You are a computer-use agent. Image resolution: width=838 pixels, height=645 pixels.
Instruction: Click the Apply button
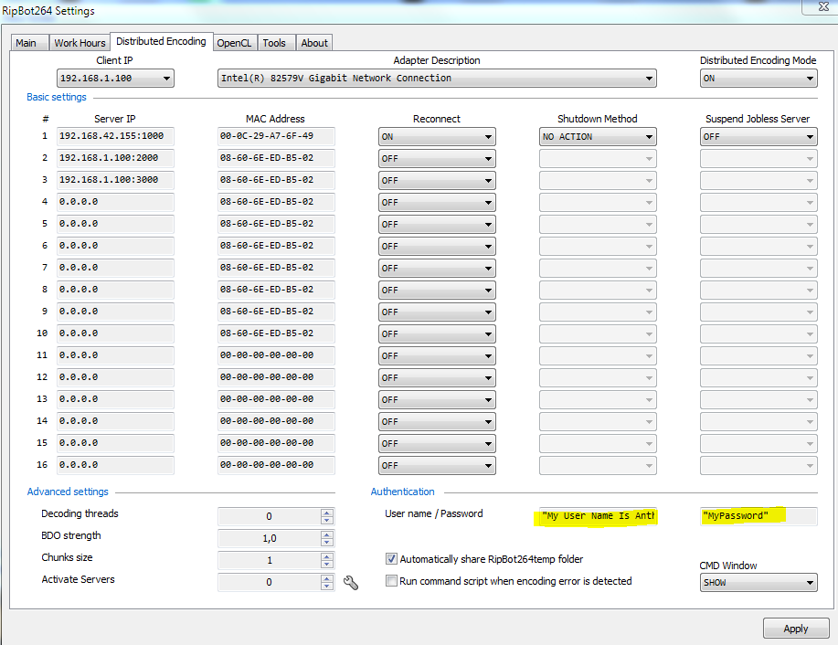(x=796, y=629)
